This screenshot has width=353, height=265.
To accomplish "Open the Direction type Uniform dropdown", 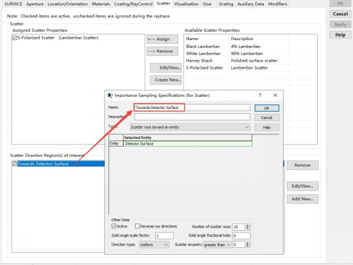I will [154, 245].
